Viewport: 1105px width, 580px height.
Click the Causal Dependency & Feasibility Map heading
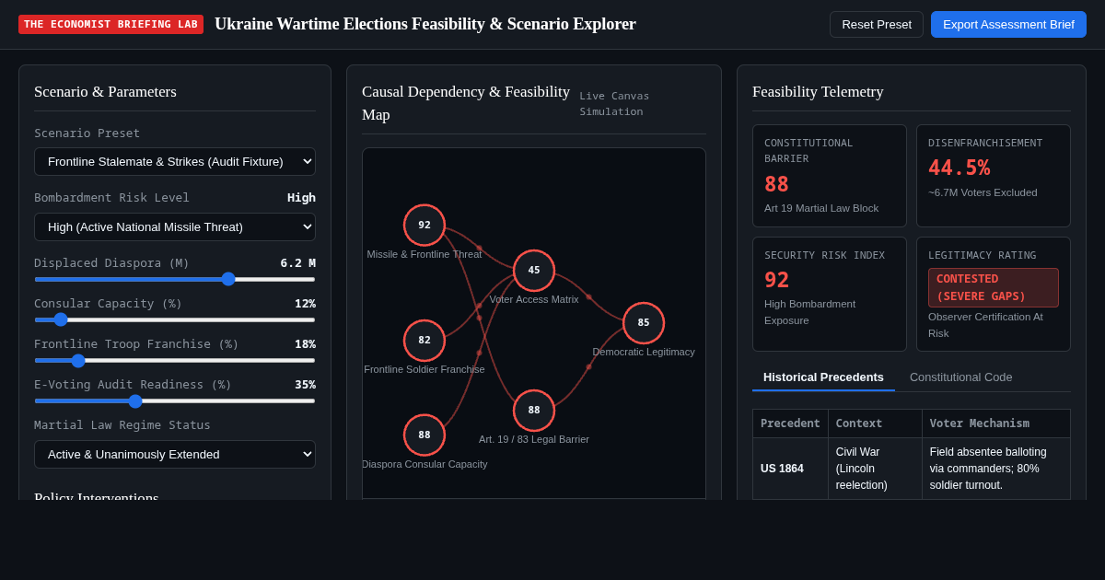[x=466, y=103]
